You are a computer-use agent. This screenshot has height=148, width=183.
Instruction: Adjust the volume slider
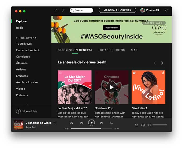[160, 125]
